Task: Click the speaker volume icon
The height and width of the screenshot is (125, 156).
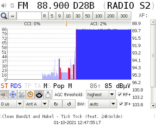Action: (4, 5)
